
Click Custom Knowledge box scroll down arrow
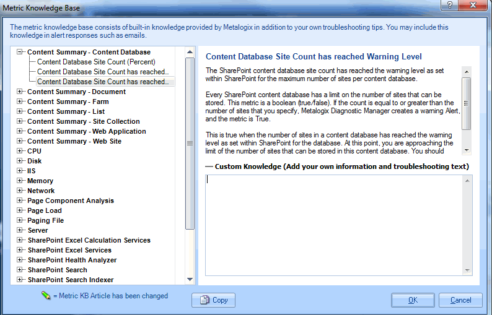tap(468, 270)
